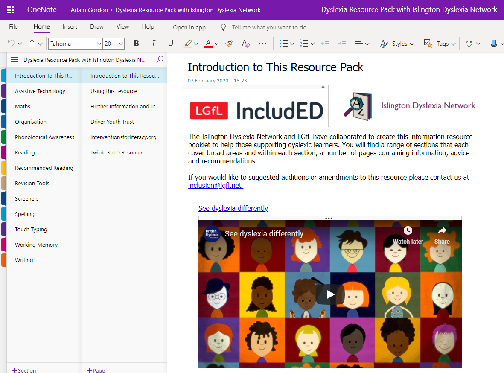Click the Undo arrow icon
Screen dimensions: 504x373
(x=11, y=44)
